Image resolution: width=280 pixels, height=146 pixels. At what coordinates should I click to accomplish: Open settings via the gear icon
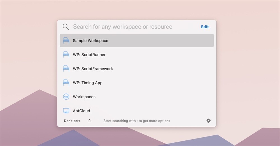point(209,121)
